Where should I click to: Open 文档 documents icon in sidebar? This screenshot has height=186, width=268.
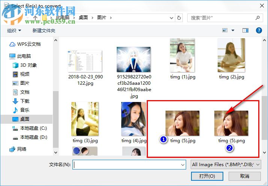15,92
